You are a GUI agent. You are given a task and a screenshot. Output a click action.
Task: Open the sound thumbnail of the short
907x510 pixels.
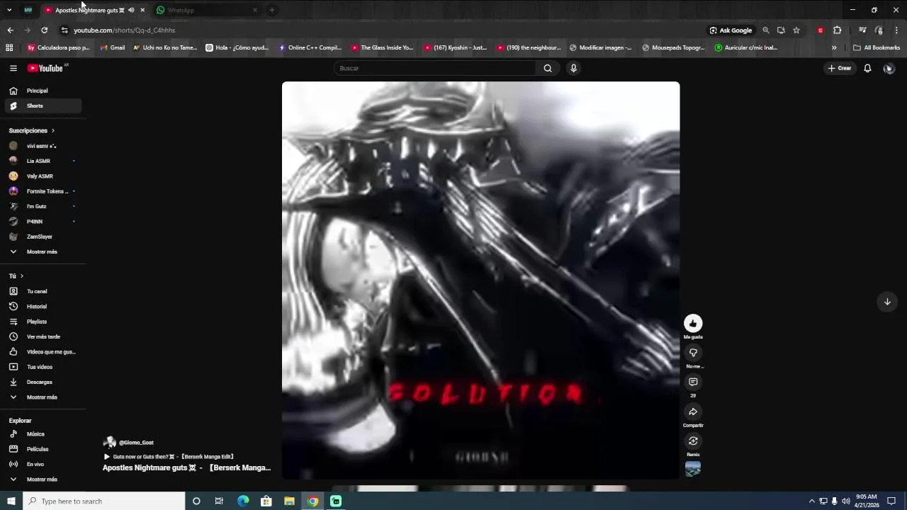click(x=693, y=469)
